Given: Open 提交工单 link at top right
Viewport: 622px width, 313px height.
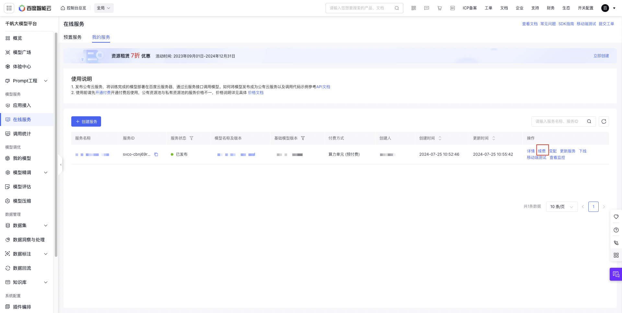Looking at the screenshot, I should click(x=606, y=24).
